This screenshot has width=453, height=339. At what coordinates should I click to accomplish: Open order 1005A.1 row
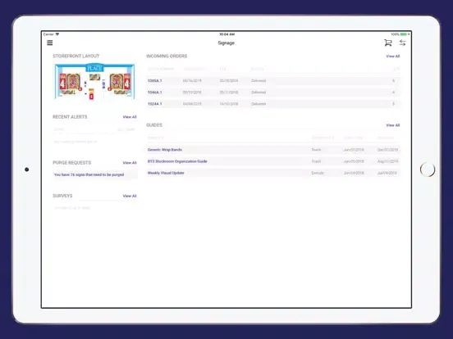tap(273, 81)
